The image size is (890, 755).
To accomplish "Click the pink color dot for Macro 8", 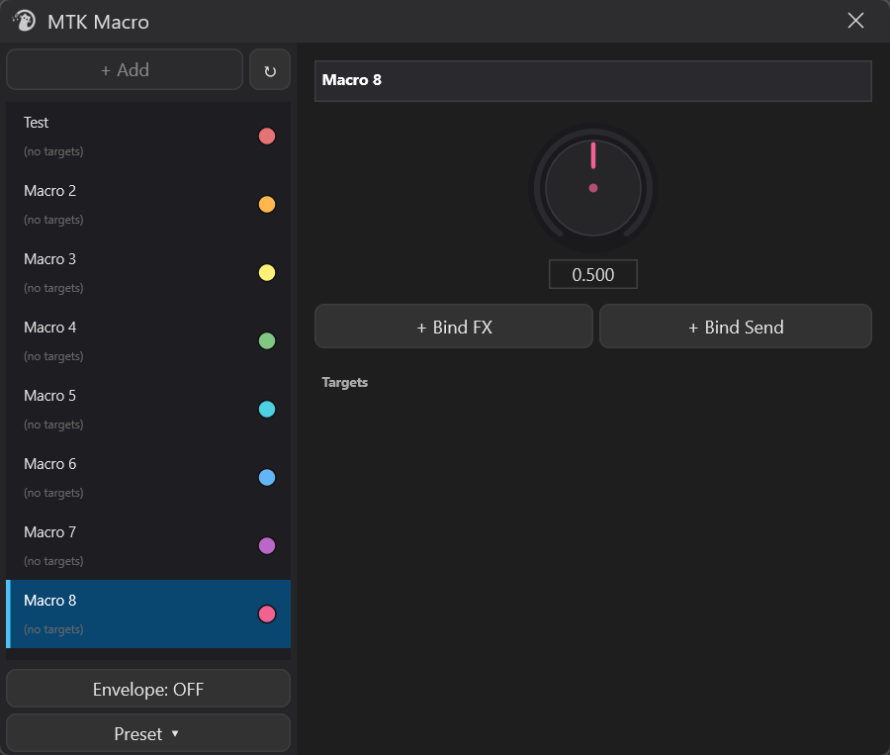I will coord(267,614).
